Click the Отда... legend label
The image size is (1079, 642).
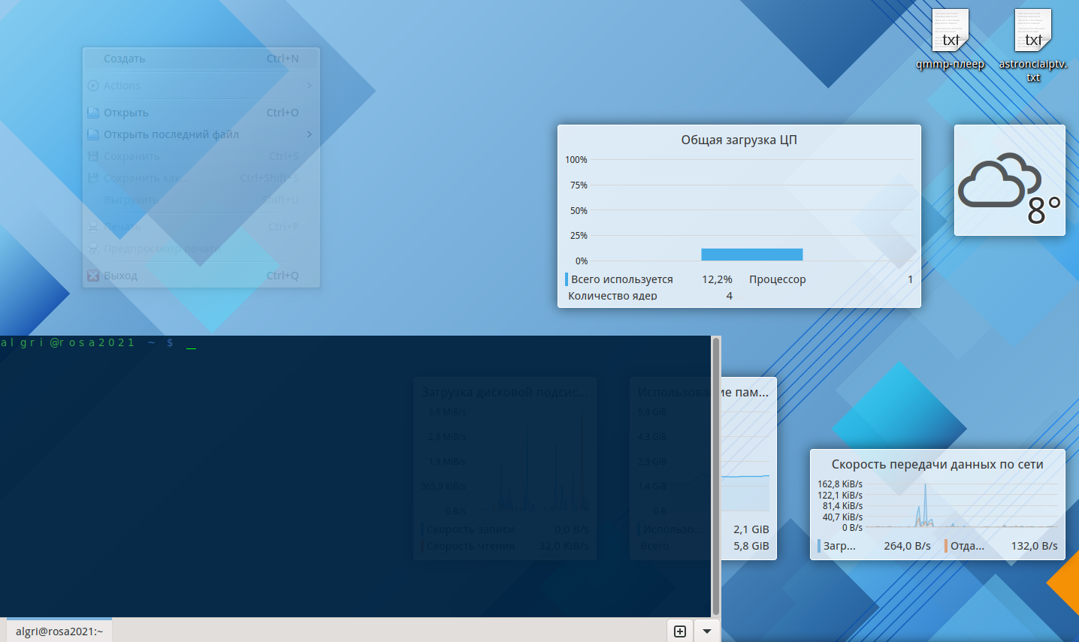(x=967, y=546)
